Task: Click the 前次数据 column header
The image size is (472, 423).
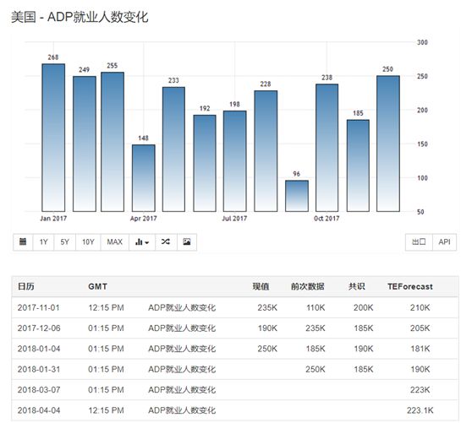Action: point(308,286)
